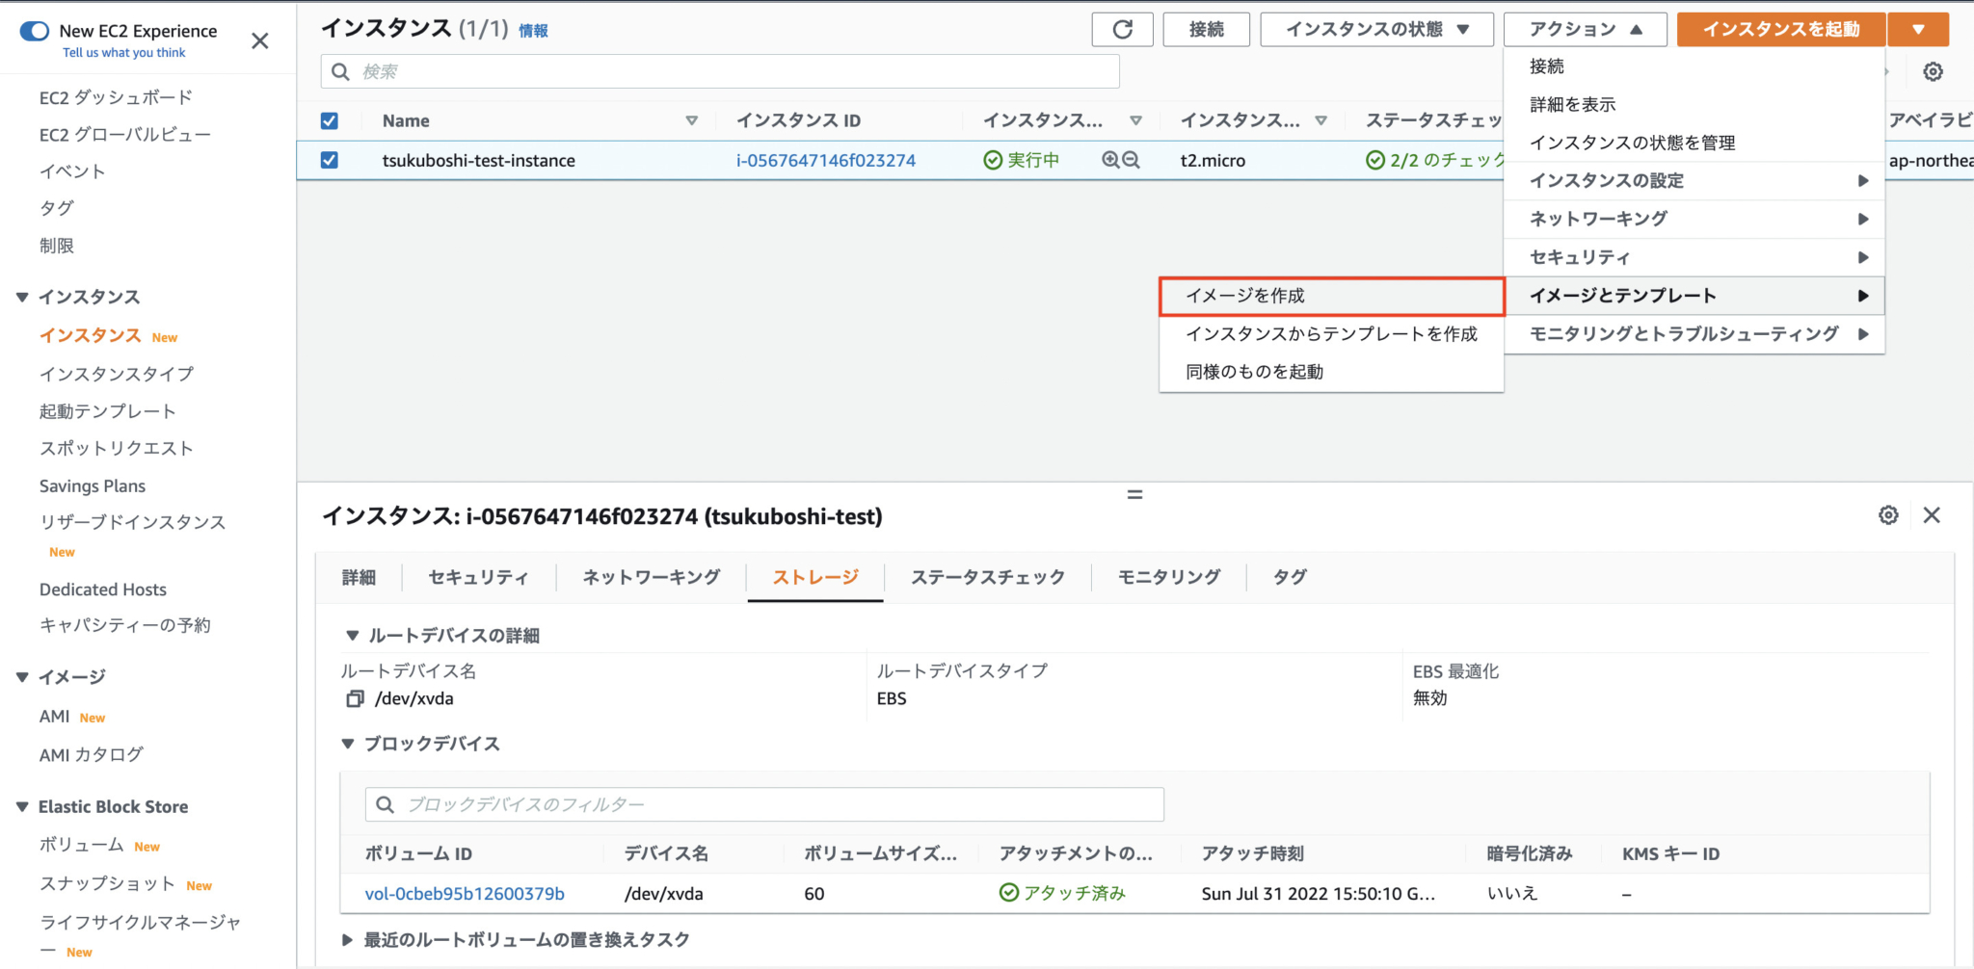
Task: Refresh the instance list
Action: click(1121, 29)
